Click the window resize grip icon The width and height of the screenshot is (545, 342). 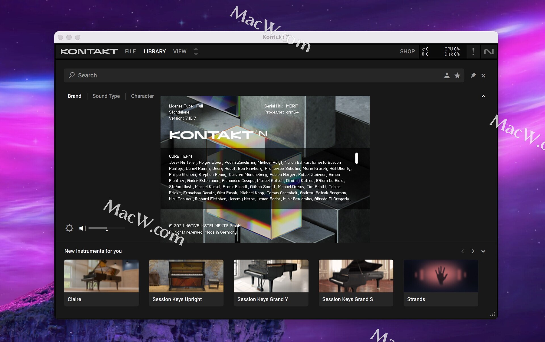tap(492, 314)
